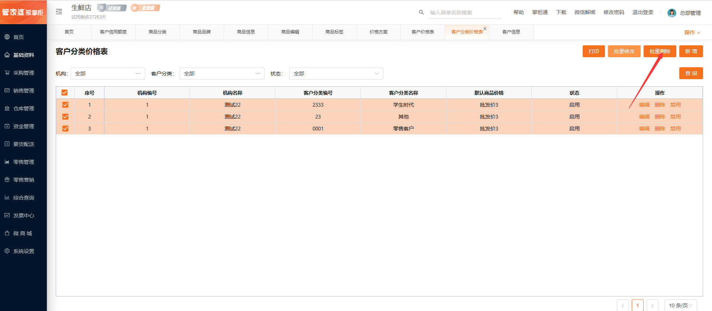Go to the previous page arrow
This screenshot has height=311, width=712.
(623, 305)
